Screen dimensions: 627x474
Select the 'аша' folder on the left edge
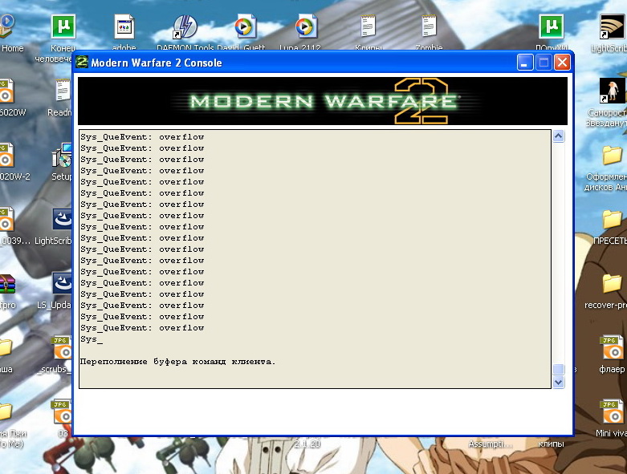click(x=6, y=347)
